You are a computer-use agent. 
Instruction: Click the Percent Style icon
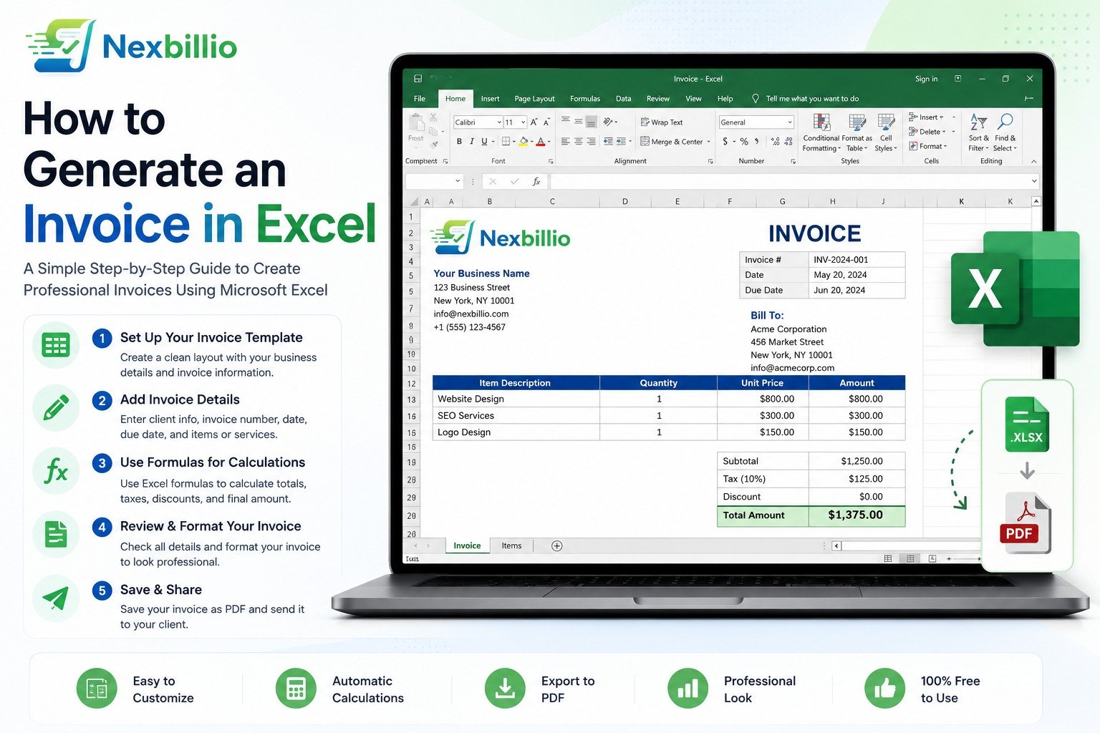(x=744, y=142)
